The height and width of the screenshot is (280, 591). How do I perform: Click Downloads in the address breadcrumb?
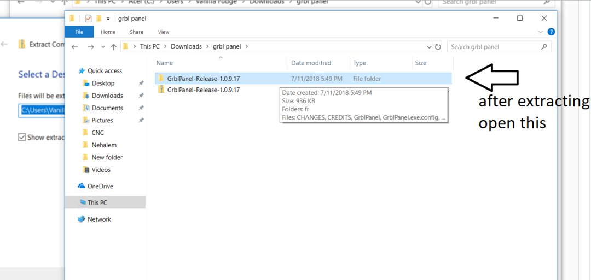pyautogui.click(x=186, y=47)
